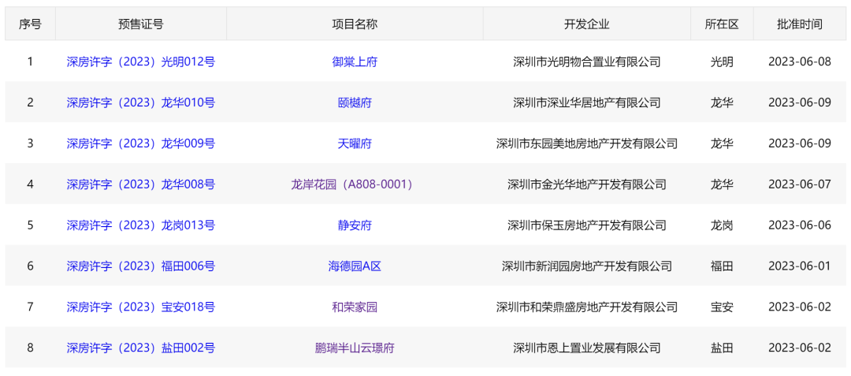Open permit link 深房许字（2023）盐田002号
This screenshot has width=851, height=376.
tap(141, 348)
